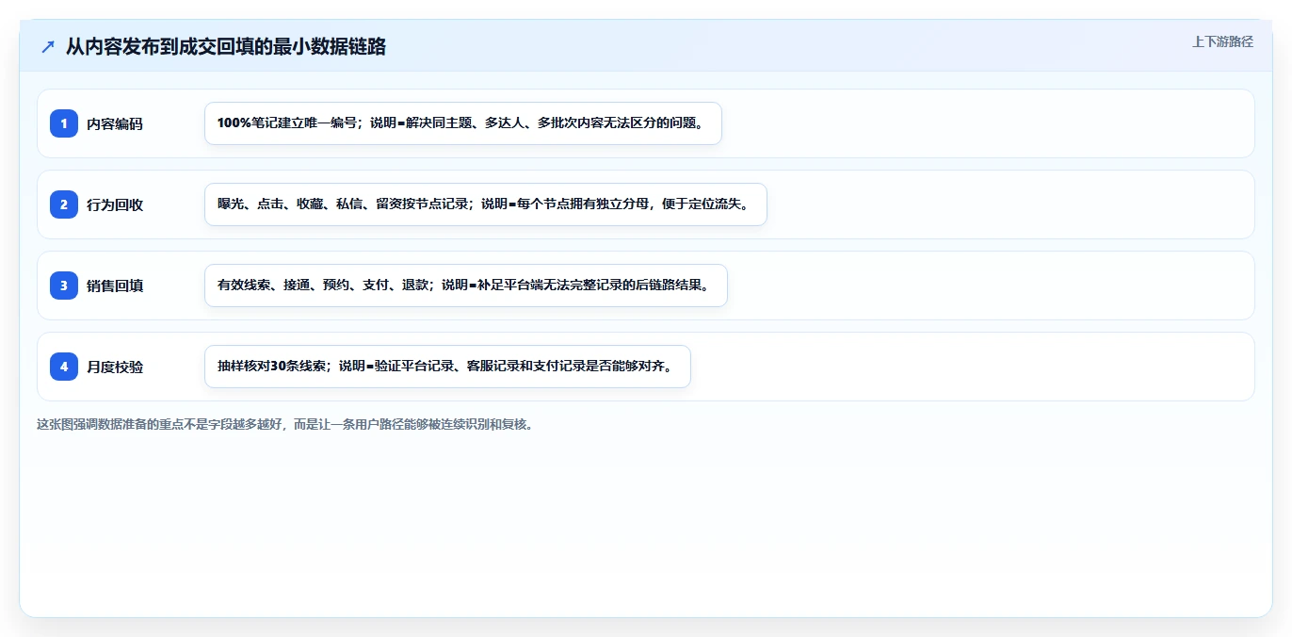Select the step 3 number badge
This screenshot has width=1292, height=637.
[64, 286]
